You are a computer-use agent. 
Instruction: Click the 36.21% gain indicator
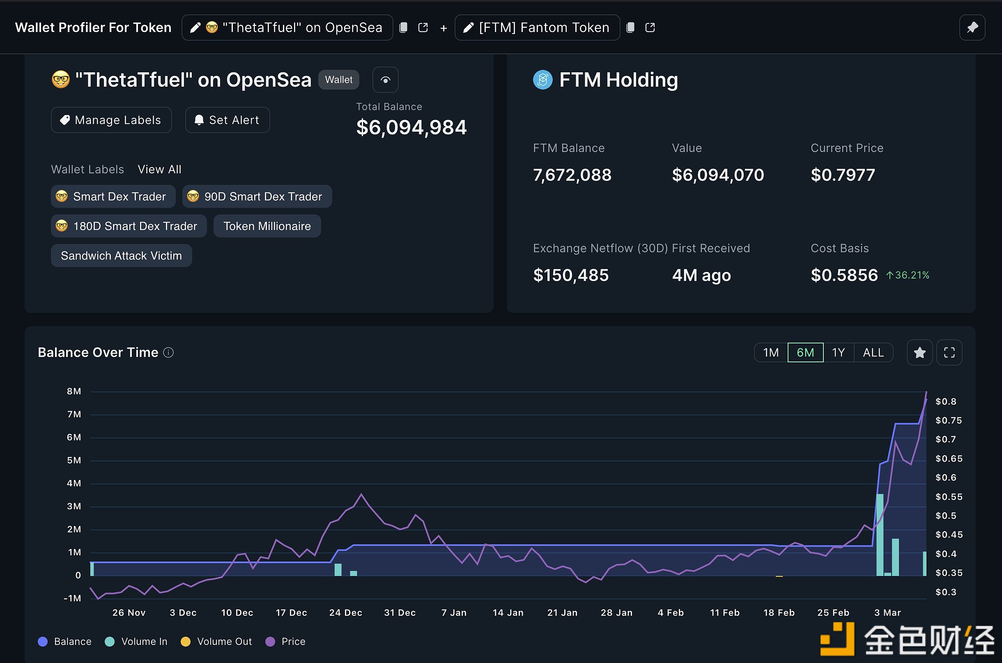click(x=907, y=275)
